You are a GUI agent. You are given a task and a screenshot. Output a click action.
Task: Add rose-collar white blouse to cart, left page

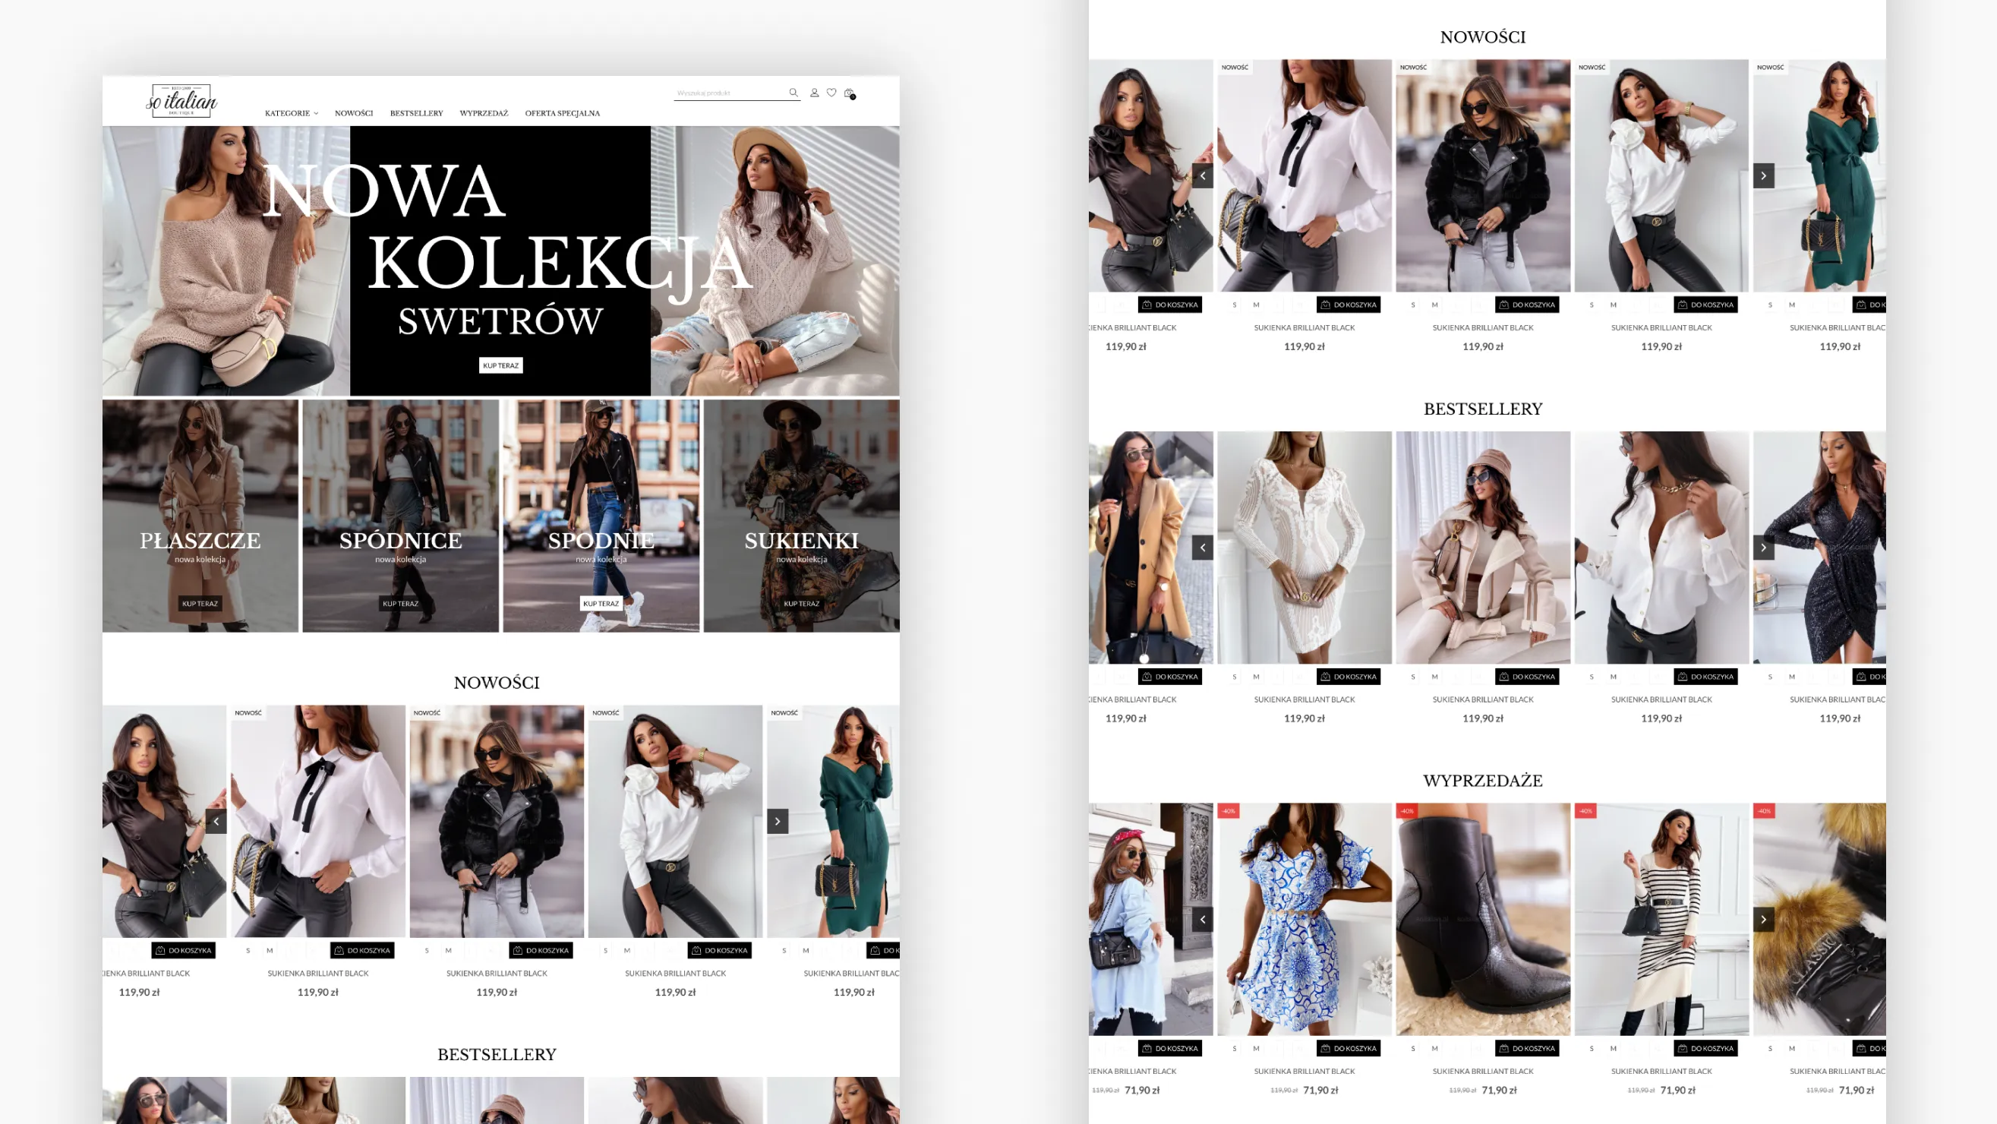(x=719, y=950)
